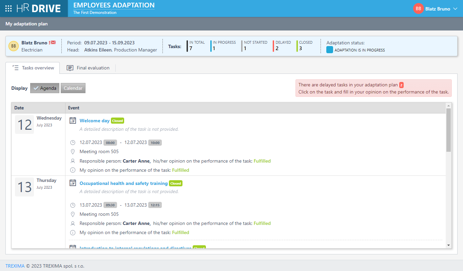Screen dimensions: 463x271
Task: Keep Agenda display mode selected
Action: point(44,88)
